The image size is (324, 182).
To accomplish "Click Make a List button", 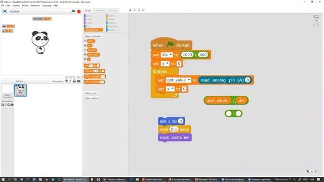I will coord(91,93).
